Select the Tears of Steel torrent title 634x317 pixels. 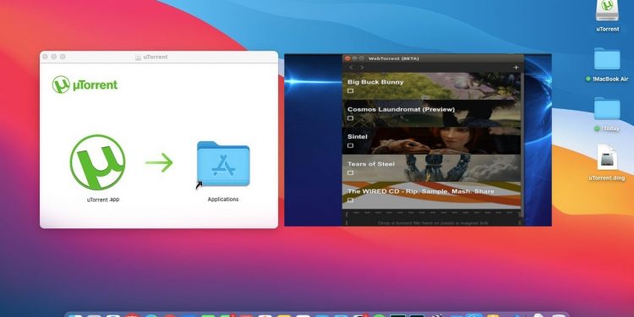(371, 164)
